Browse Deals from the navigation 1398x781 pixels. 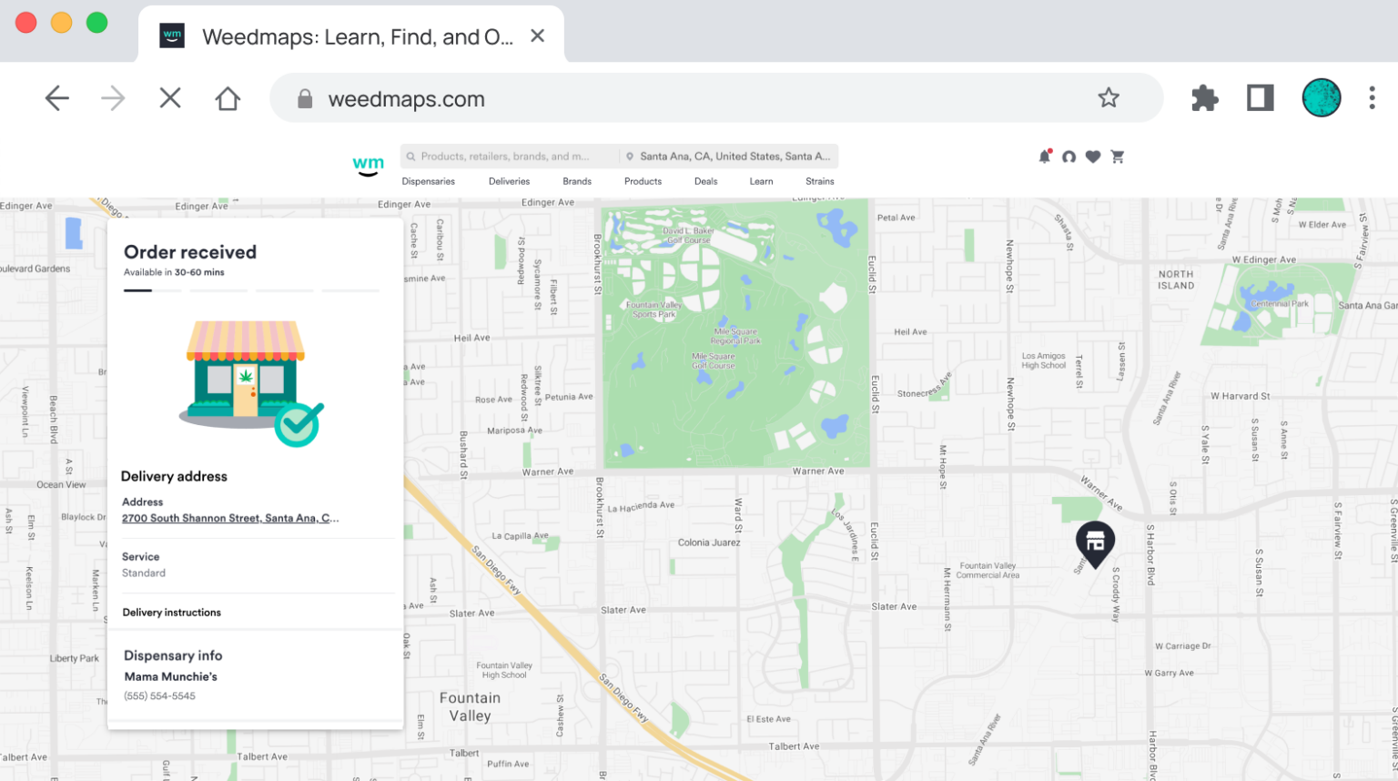click(x=705, y=181)
